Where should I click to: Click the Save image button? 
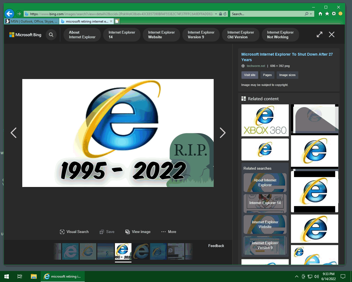107,232
